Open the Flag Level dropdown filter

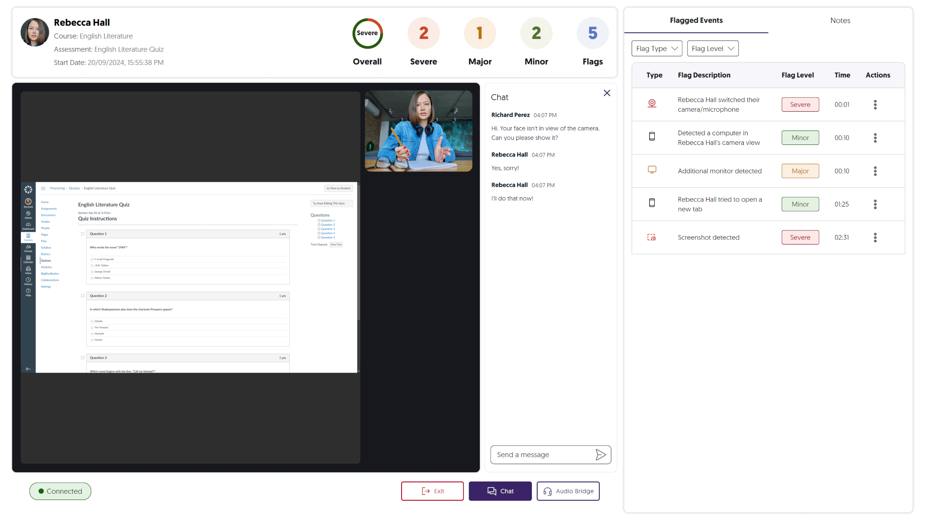coord(712,48)
